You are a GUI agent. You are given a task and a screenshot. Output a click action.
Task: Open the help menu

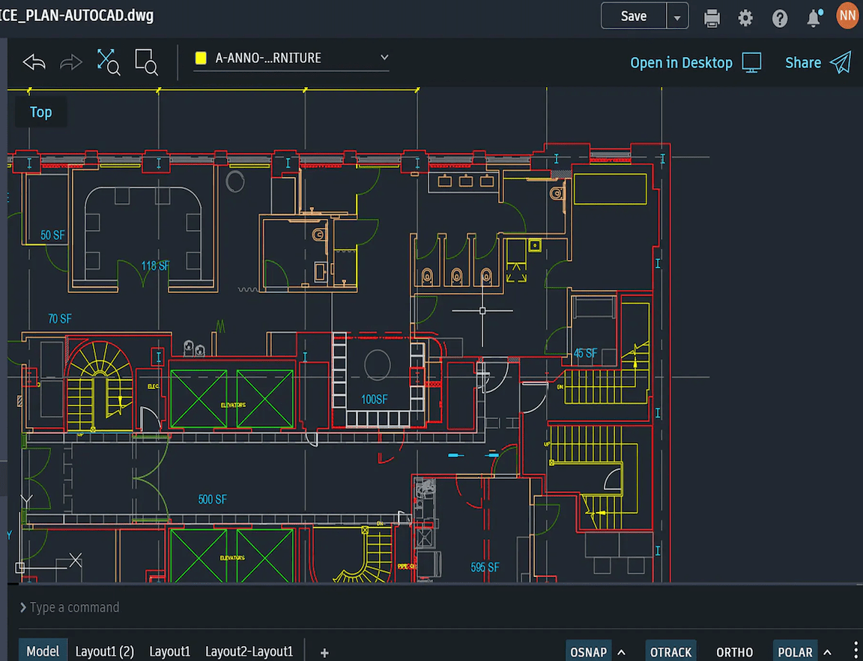780,16
